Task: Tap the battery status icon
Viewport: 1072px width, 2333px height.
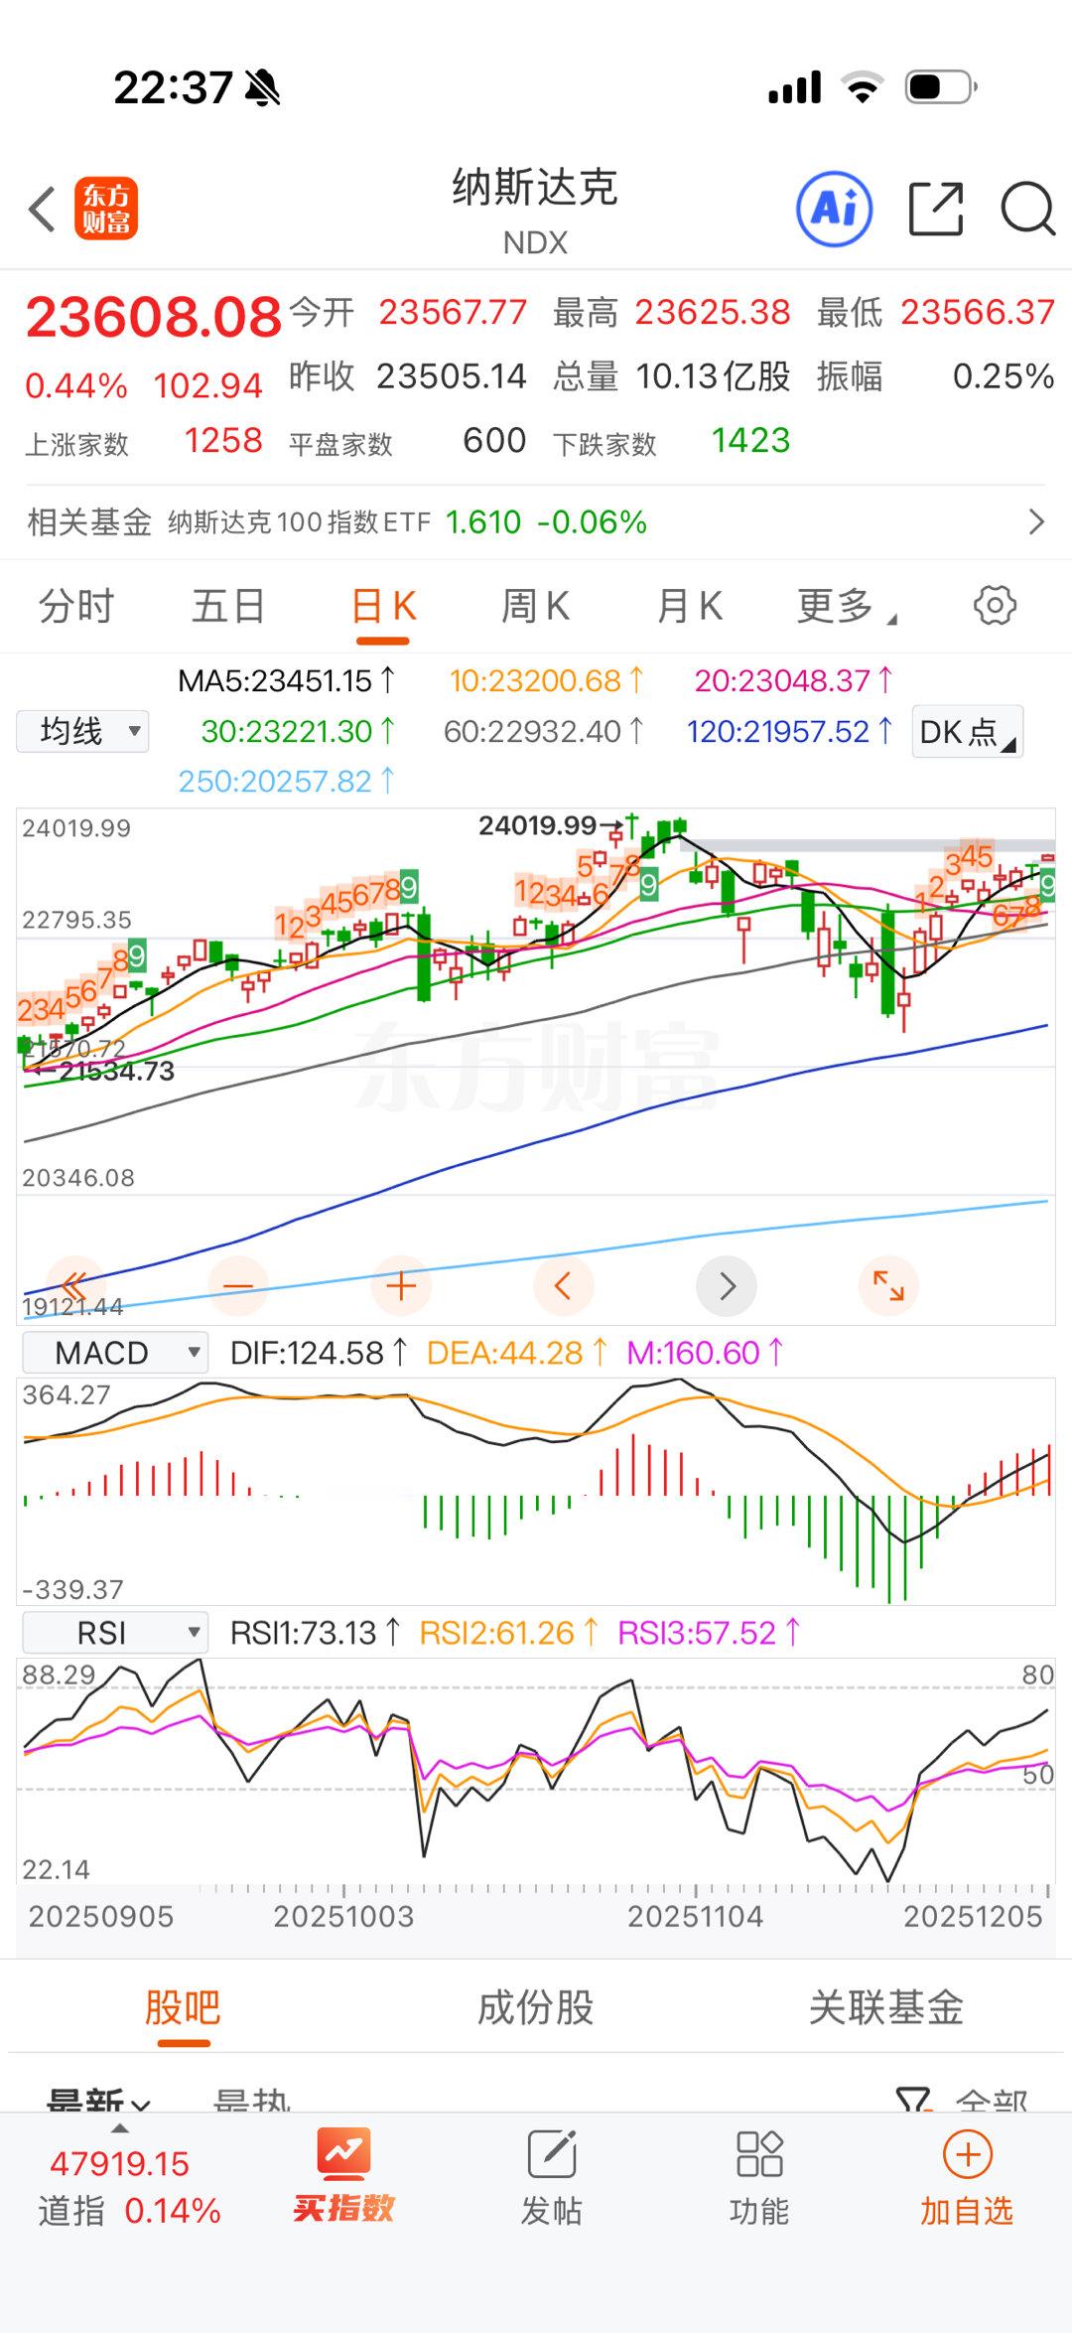Action: (x=941, y=87)
